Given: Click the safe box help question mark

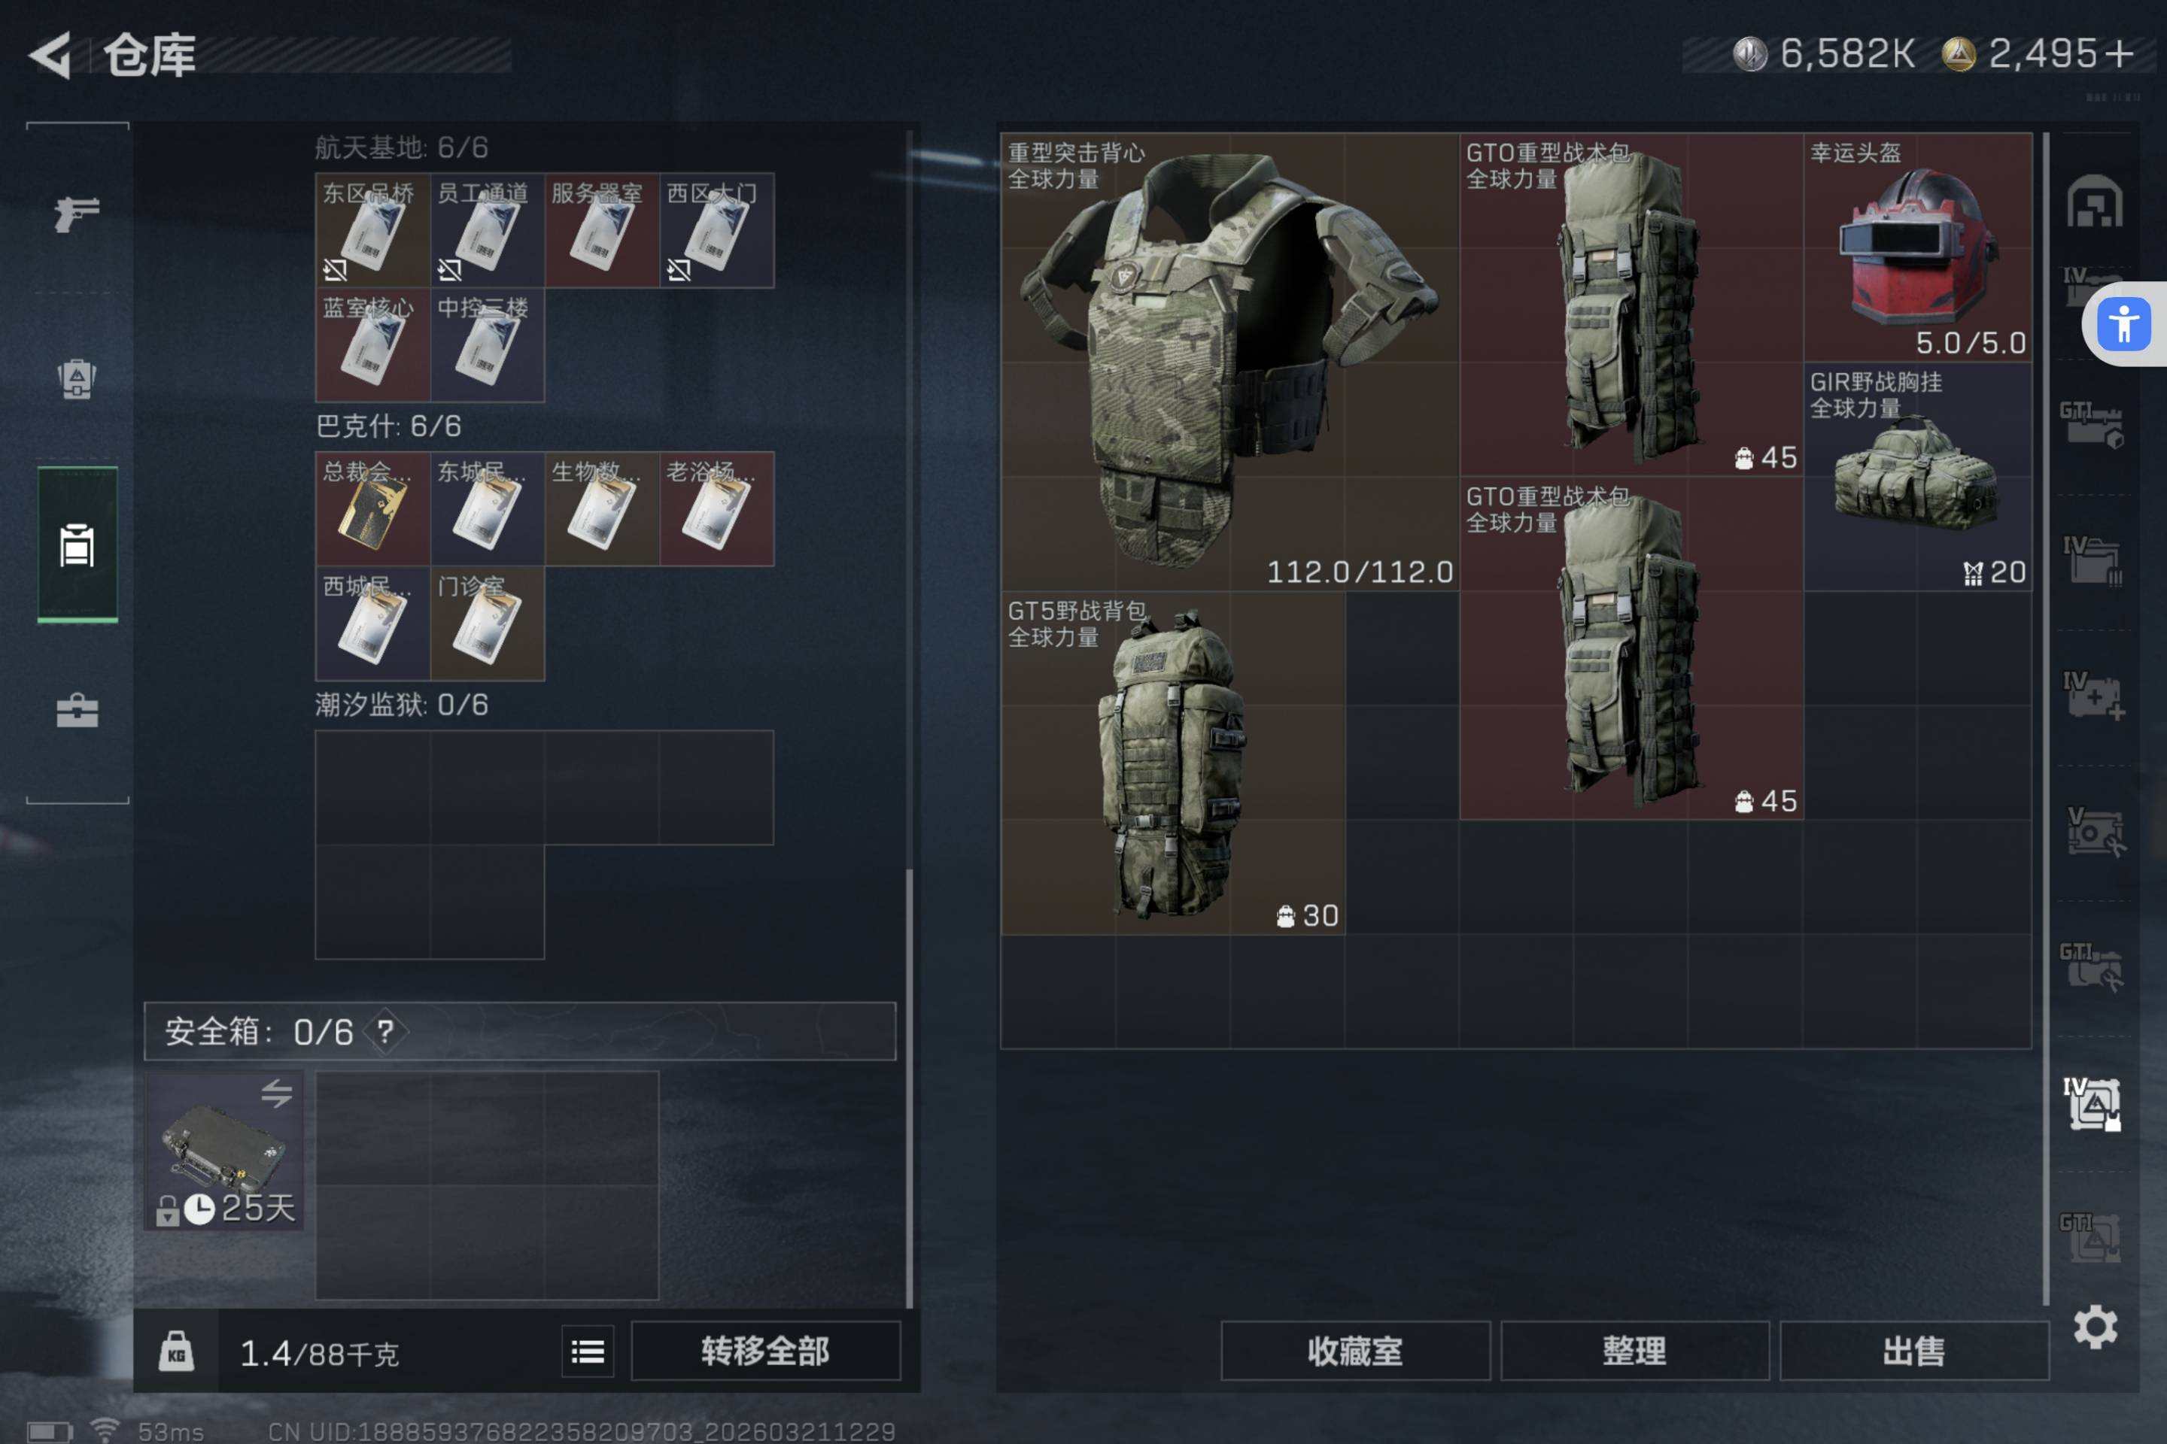Looking at the screenshot, I should click(x=385, y=1031).
